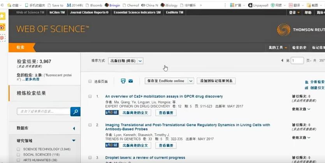
Task: Tick the SCIENCE TECHNOLOGY checkbox
Action: (18, 149)
